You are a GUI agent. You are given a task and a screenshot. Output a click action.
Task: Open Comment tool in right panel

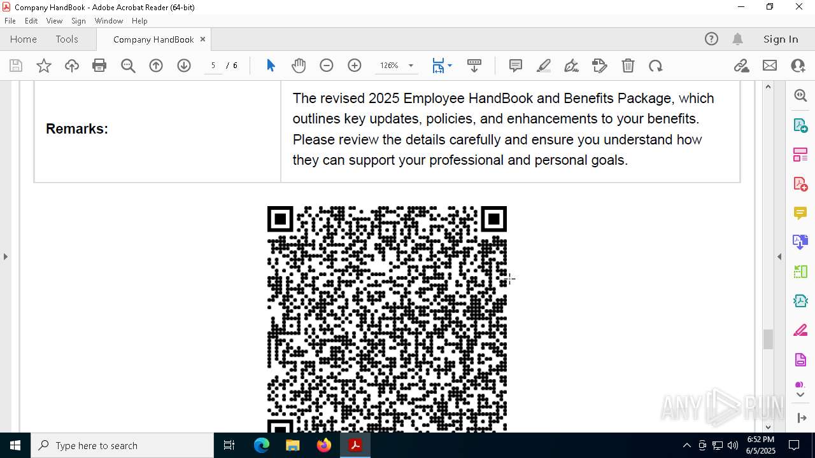pos(800,213)
